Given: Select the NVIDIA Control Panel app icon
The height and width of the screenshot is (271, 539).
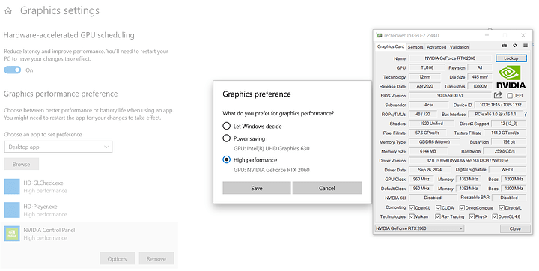Looking at the screenshot, I should point(12,234).
